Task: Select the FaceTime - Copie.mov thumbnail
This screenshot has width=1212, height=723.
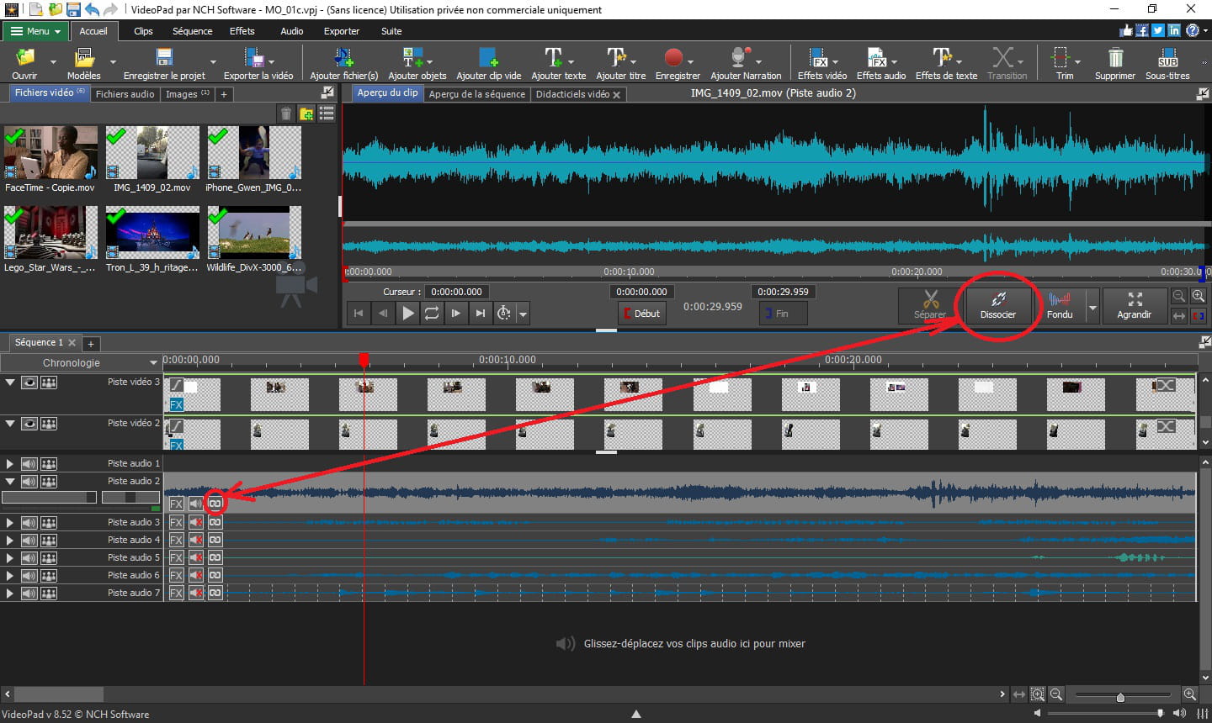Action: [x=50, y=153]
